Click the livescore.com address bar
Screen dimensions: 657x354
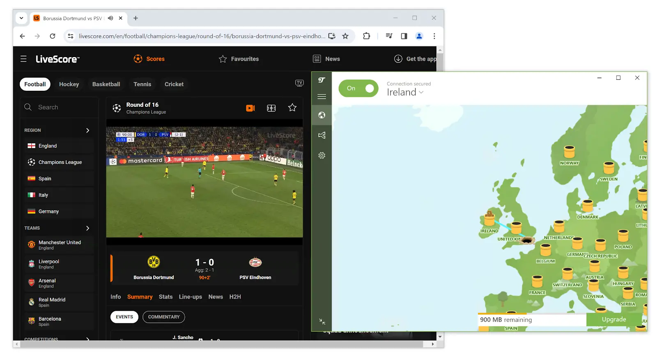click(201, 36)
